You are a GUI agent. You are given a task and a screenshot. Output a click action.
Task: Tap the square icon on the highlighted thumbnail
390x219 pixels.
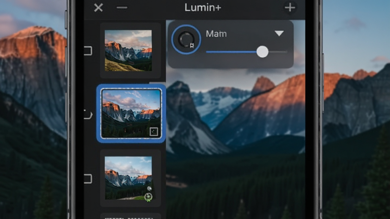click(x=154, y=132)
